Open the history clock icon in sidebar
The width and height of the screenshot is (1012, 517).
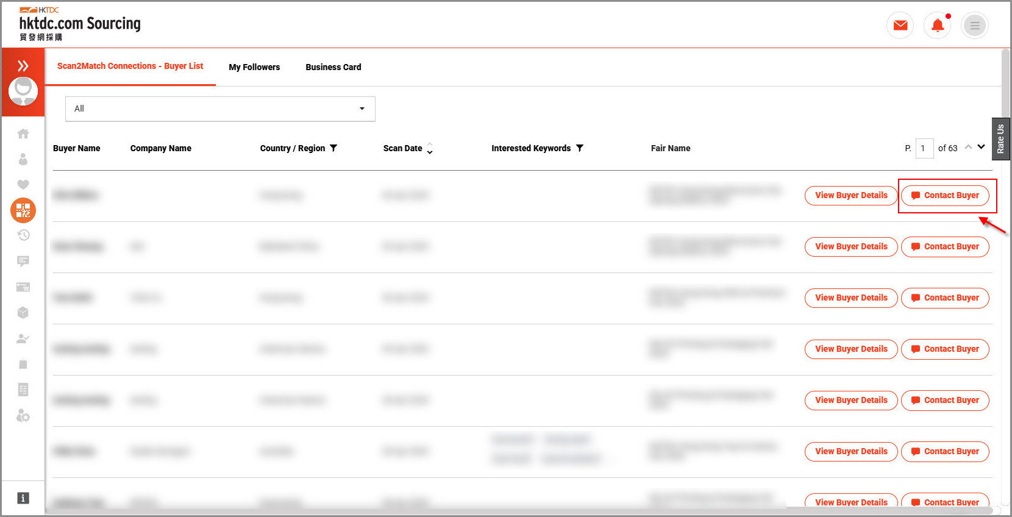click(x=23, y=235)
